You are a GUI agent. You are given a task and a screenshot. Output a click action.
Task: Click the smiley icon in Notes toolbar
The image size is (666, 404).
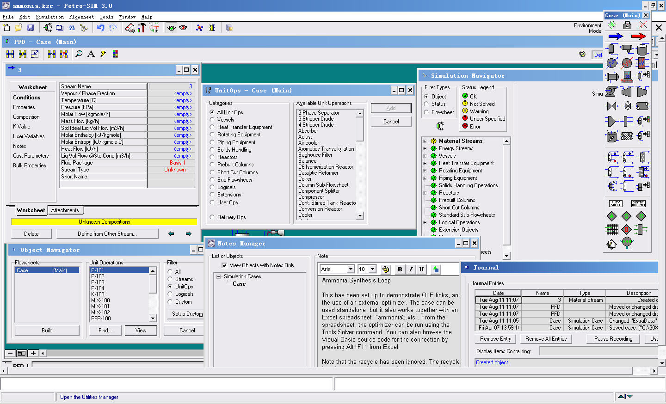tap(386, 269)
